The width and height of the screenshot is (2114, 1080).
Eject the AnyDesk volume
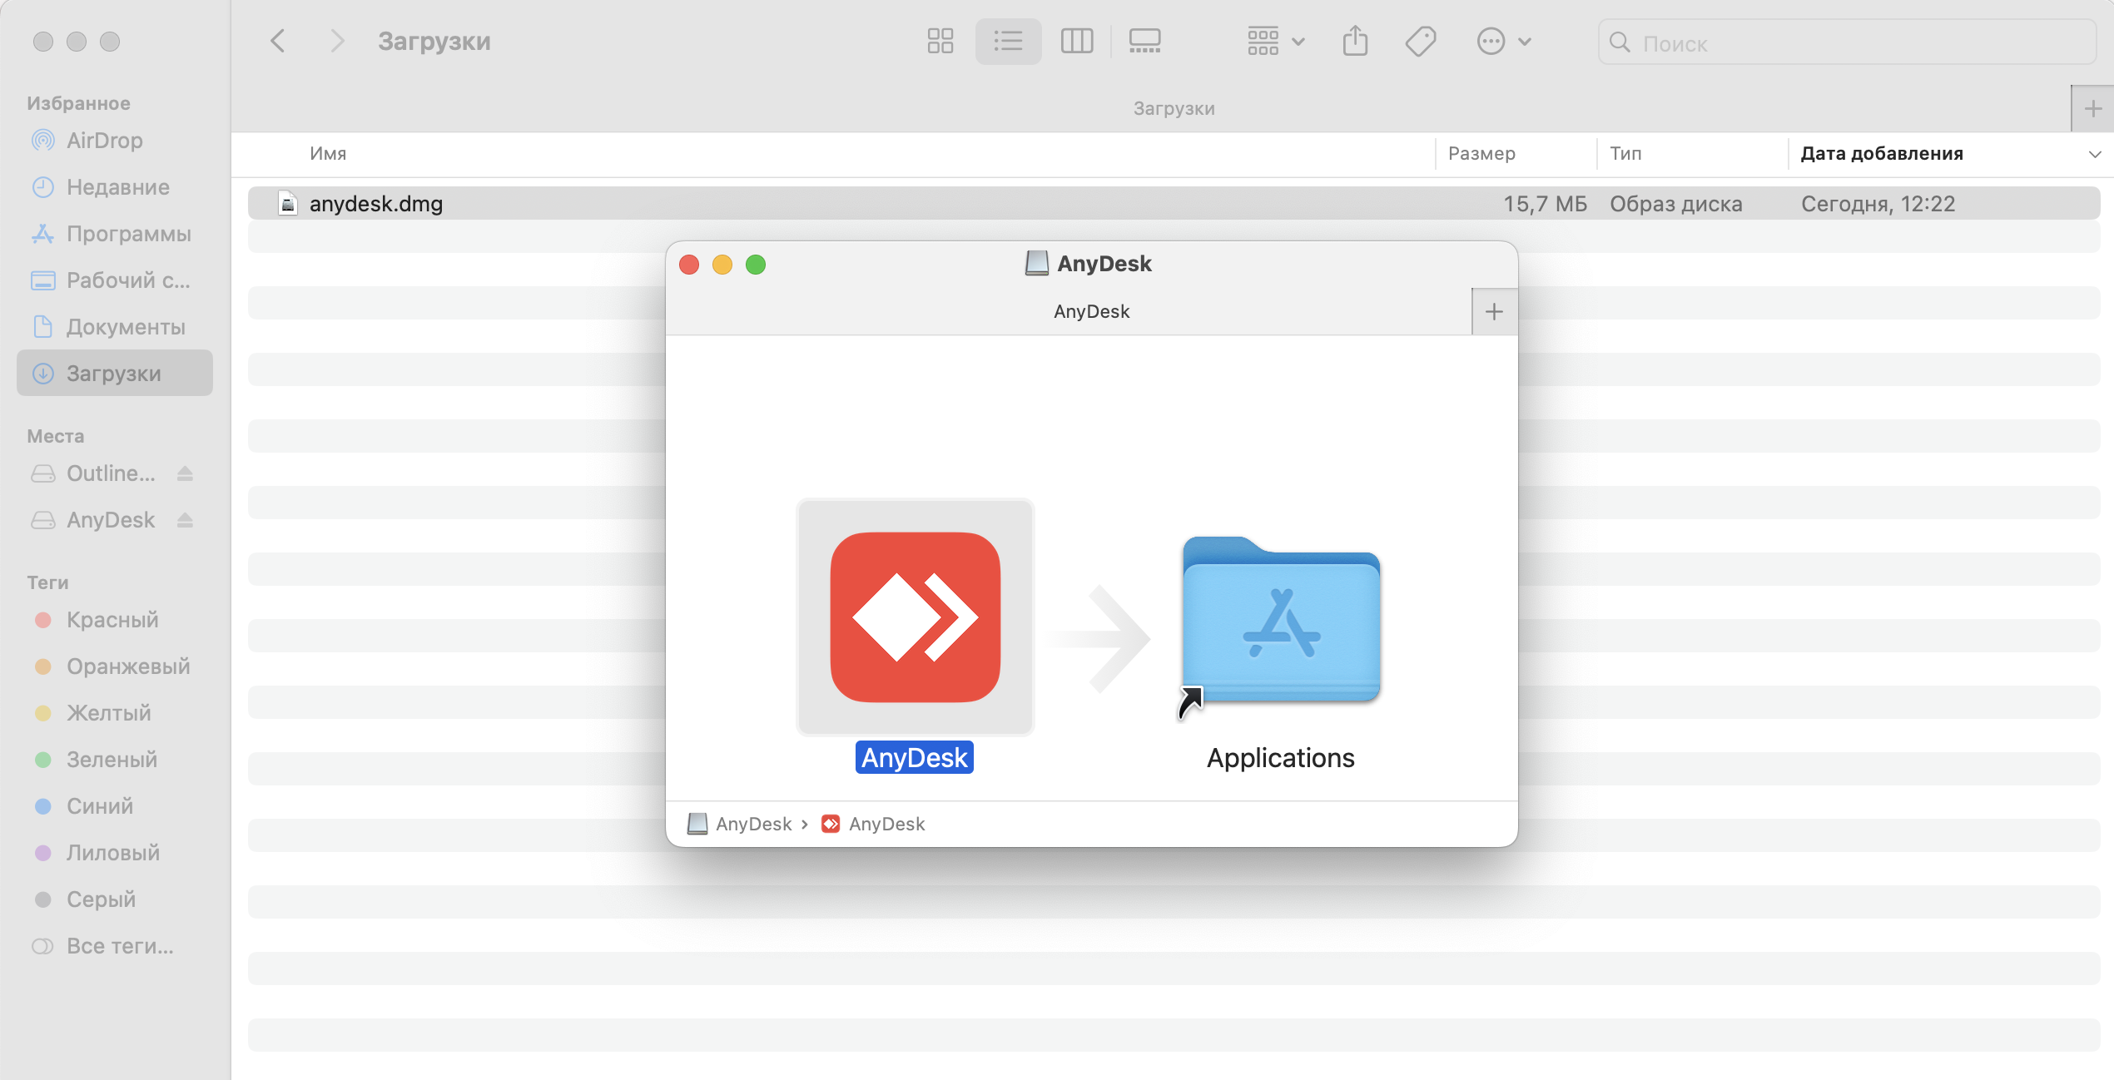coord(185,519)
